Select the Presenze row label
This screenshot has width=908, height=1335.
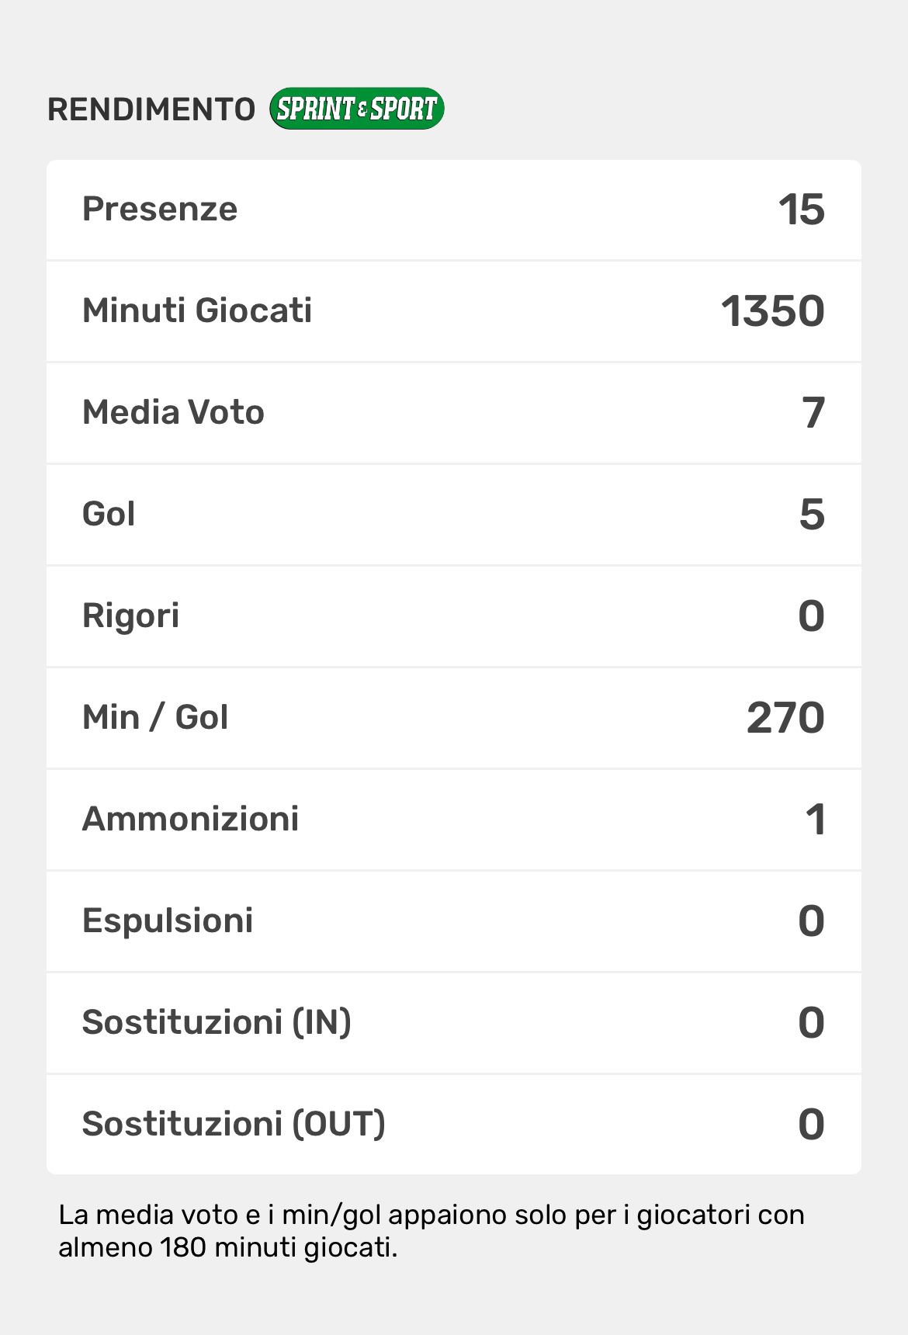click(160, 209)
